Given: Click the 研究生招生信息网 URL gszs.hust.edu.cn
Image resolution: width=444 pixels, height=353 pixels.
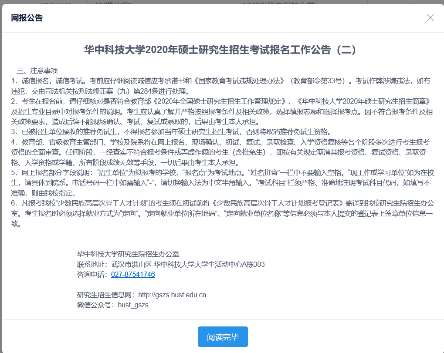Looking at the screenshot, I should [x=172, y=295].
